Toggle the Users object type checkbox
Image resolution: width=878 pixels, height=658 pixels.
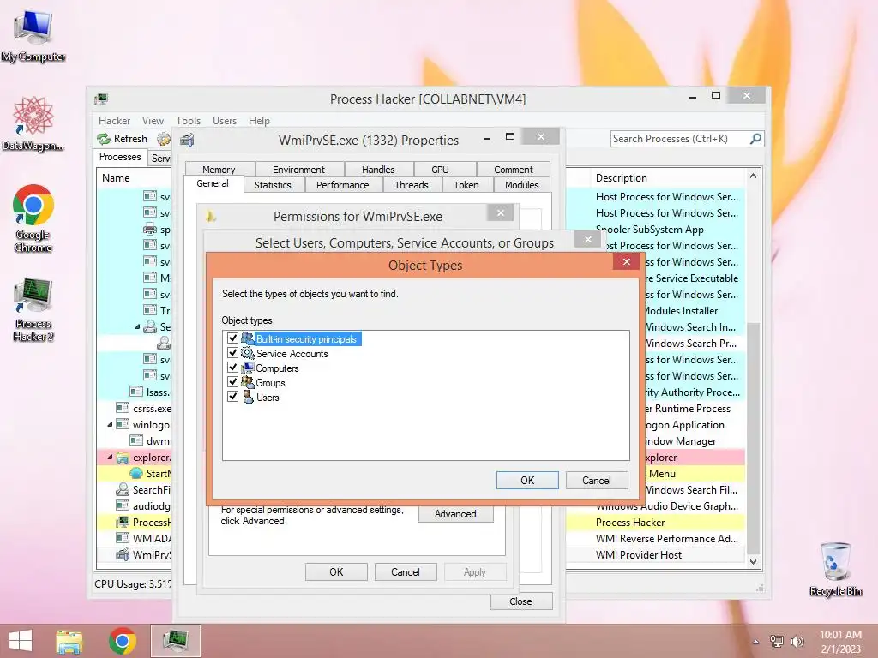point(232,397)
